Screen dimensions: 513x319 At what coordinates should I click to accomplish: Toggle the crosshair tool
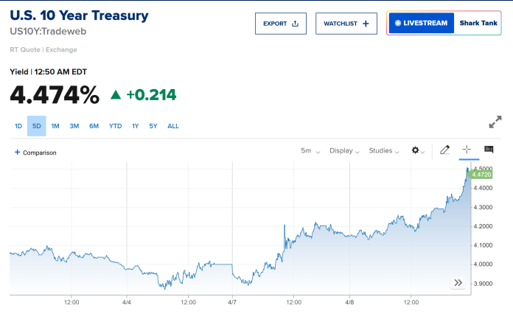pyautogui.click(x=467, y=150)
